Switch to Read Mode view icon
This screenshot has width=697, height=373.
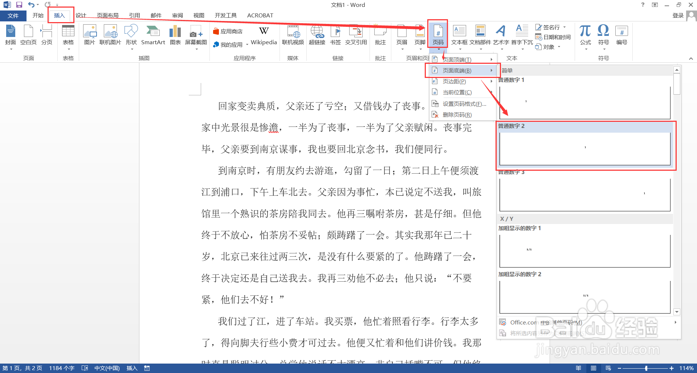(578, 368)
